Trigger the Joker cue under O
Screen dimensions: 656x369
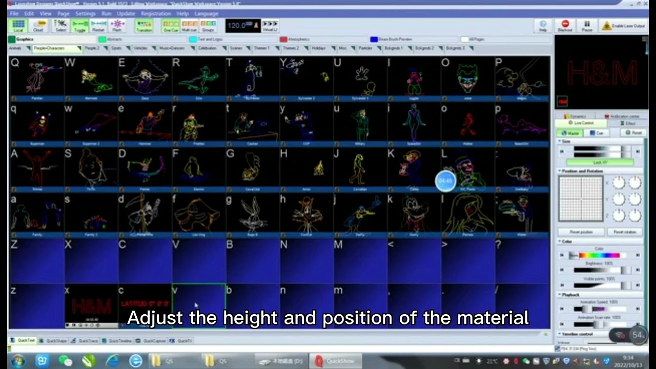coord(468,78)
